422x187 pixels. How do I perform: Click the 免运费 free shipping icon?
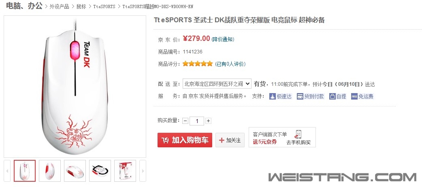(x=354, y=96)
